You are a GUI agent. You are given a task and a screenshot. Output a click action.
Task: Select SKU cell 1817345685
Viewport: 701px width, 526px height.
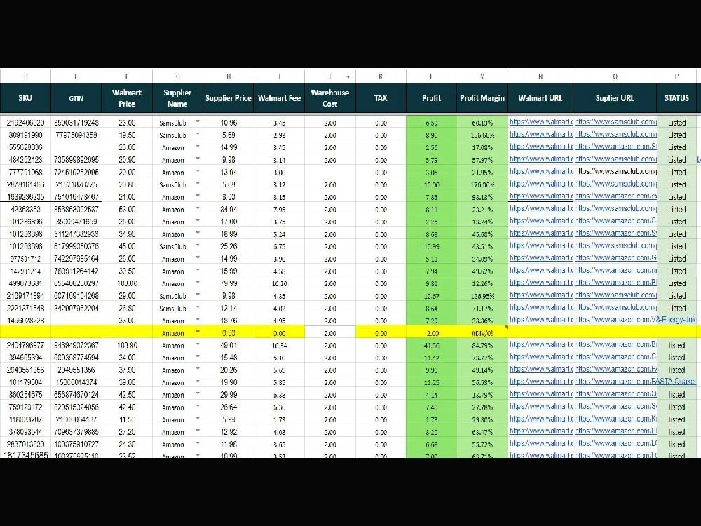(25, 455)
